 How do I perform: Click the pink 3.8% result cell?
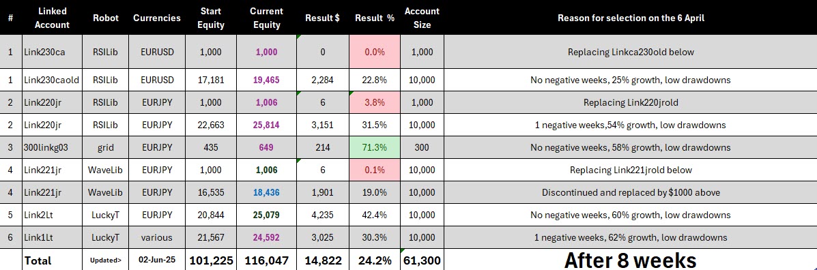[x=375, y=102]
